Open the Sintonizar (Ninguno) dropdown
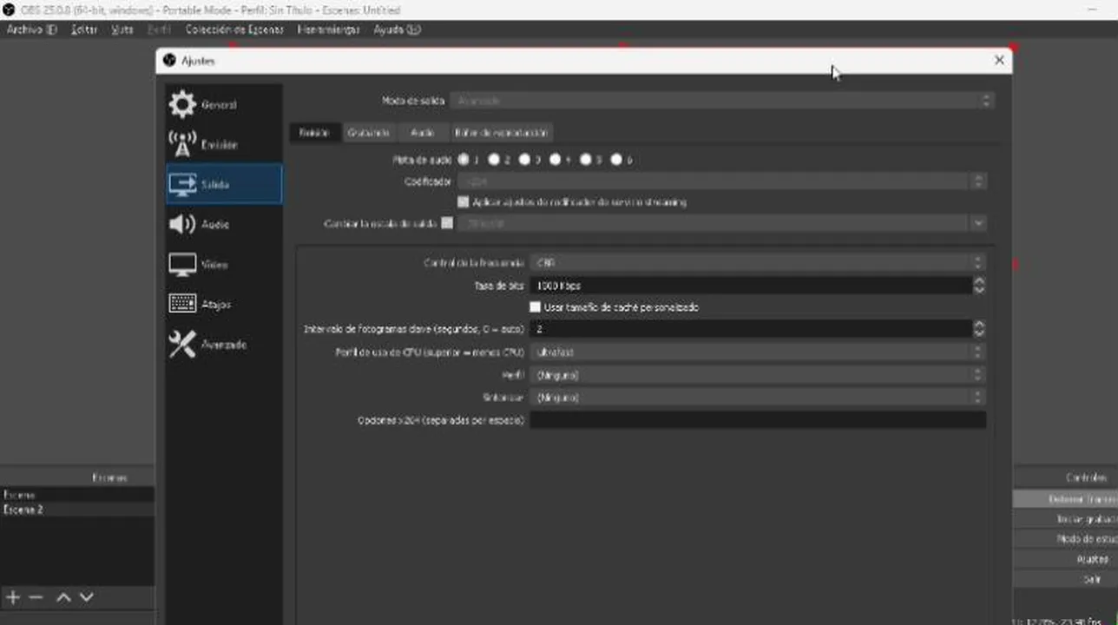This screenshot has width=1118, height=625. 757,398
